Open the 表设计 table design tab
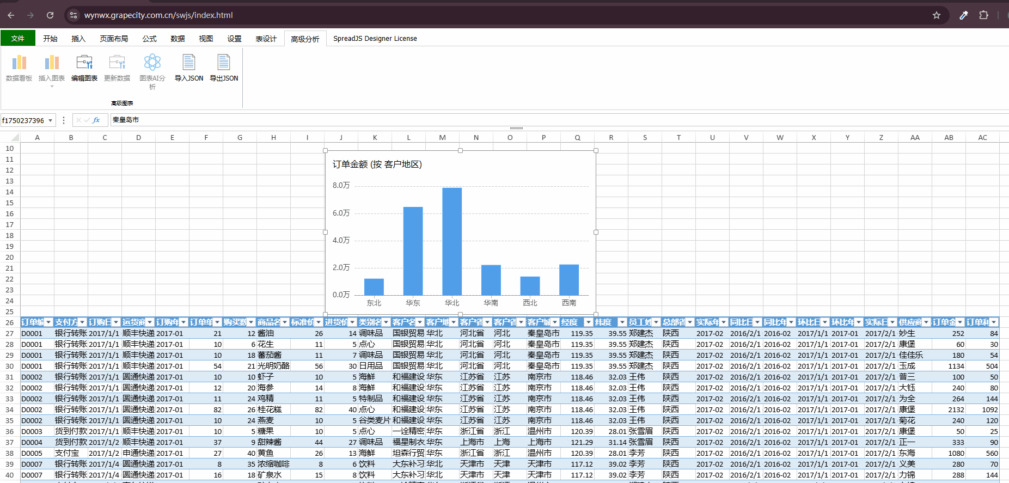This screenshot has height=483, width=1009. pos(266,39)
